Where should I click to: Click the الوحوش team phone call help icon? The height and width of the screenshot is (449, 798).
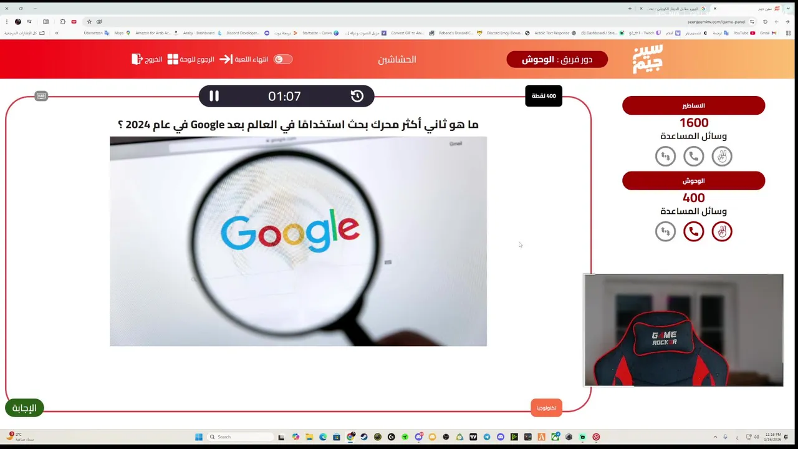[694, 231]
